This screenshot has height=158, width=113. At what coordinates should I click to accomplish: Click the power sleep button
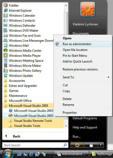77,145
